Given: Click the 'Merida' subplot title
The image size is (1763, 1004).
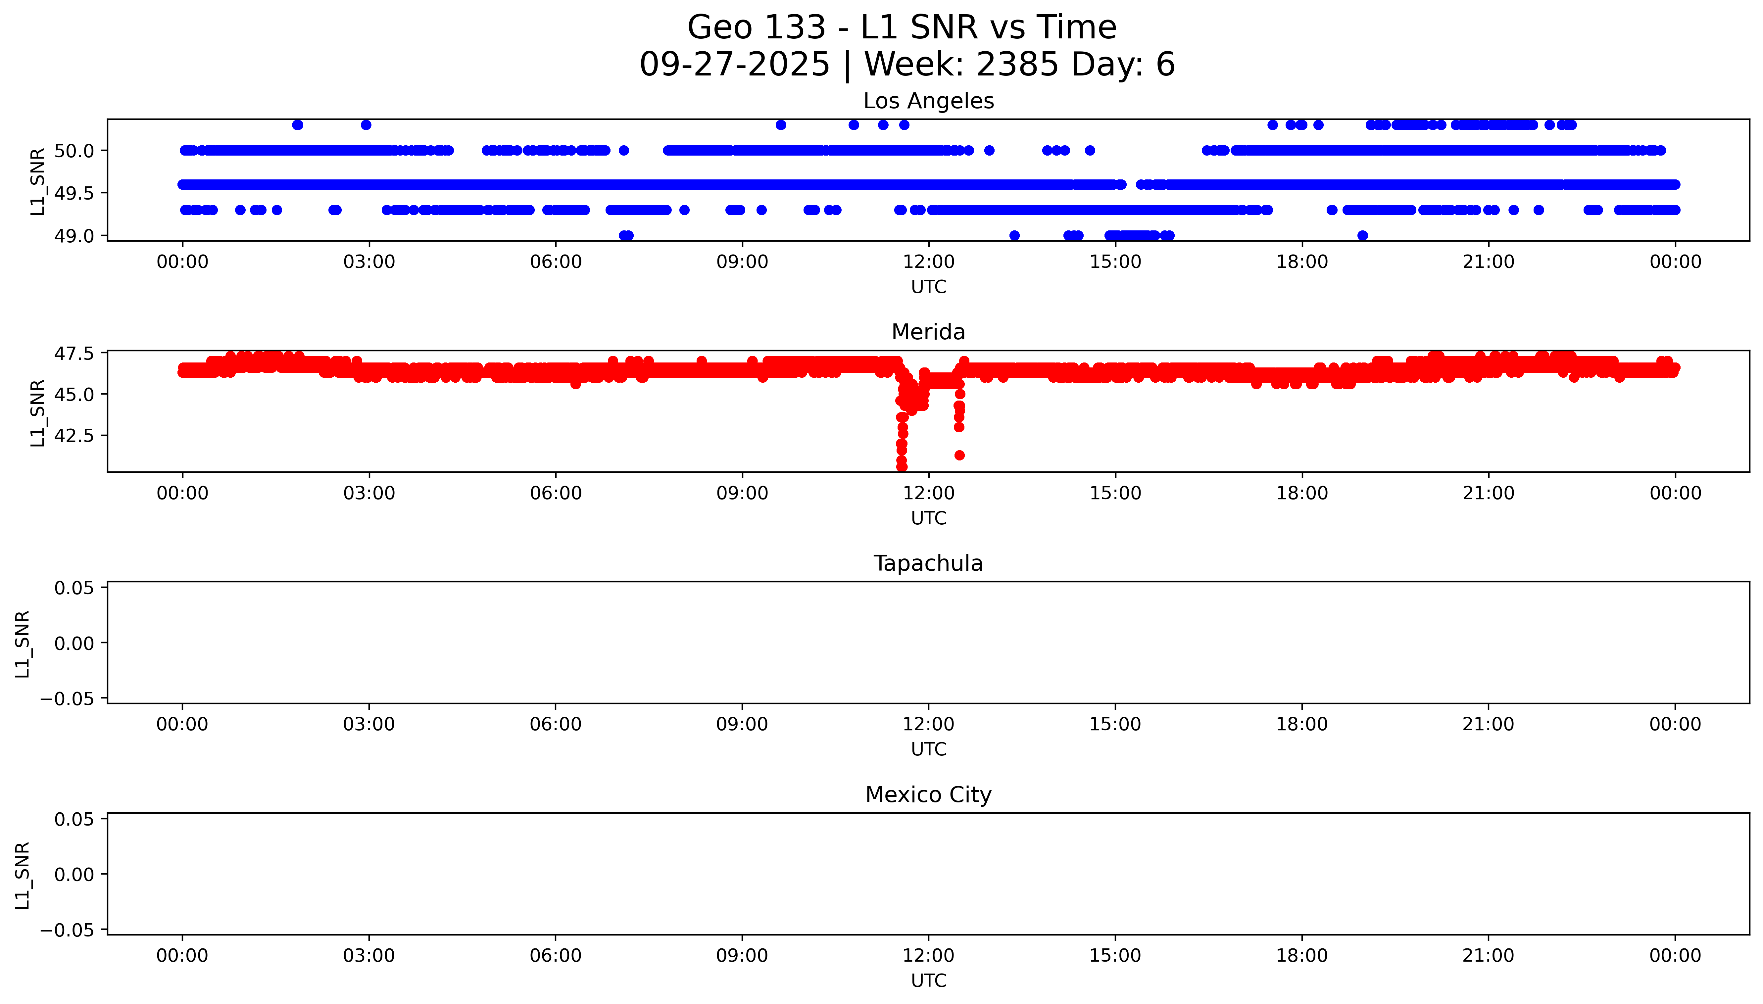Looking at the screenshot, I should (x=928, y=332).
